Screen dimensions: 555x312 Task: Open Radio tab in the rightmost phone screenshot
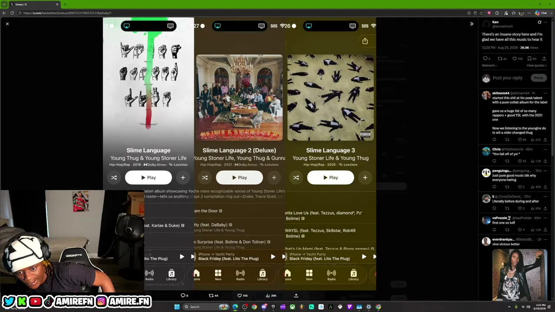coord(331,275)
